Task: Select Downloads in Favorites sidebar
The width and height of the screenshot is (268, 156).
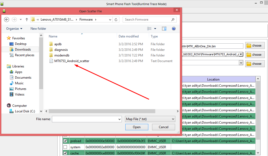Action: click(x=23, y=50)
